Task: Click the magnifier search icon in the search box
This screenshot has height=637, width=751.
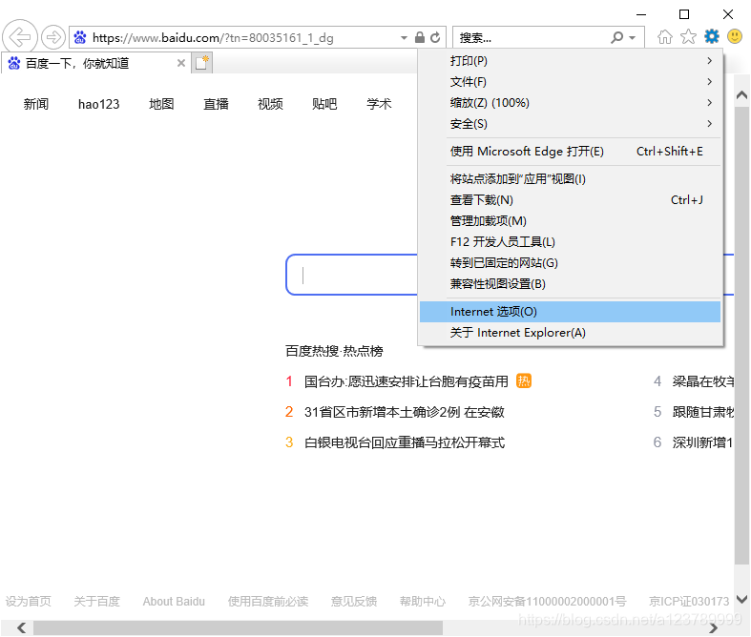Action: point(617,37)
